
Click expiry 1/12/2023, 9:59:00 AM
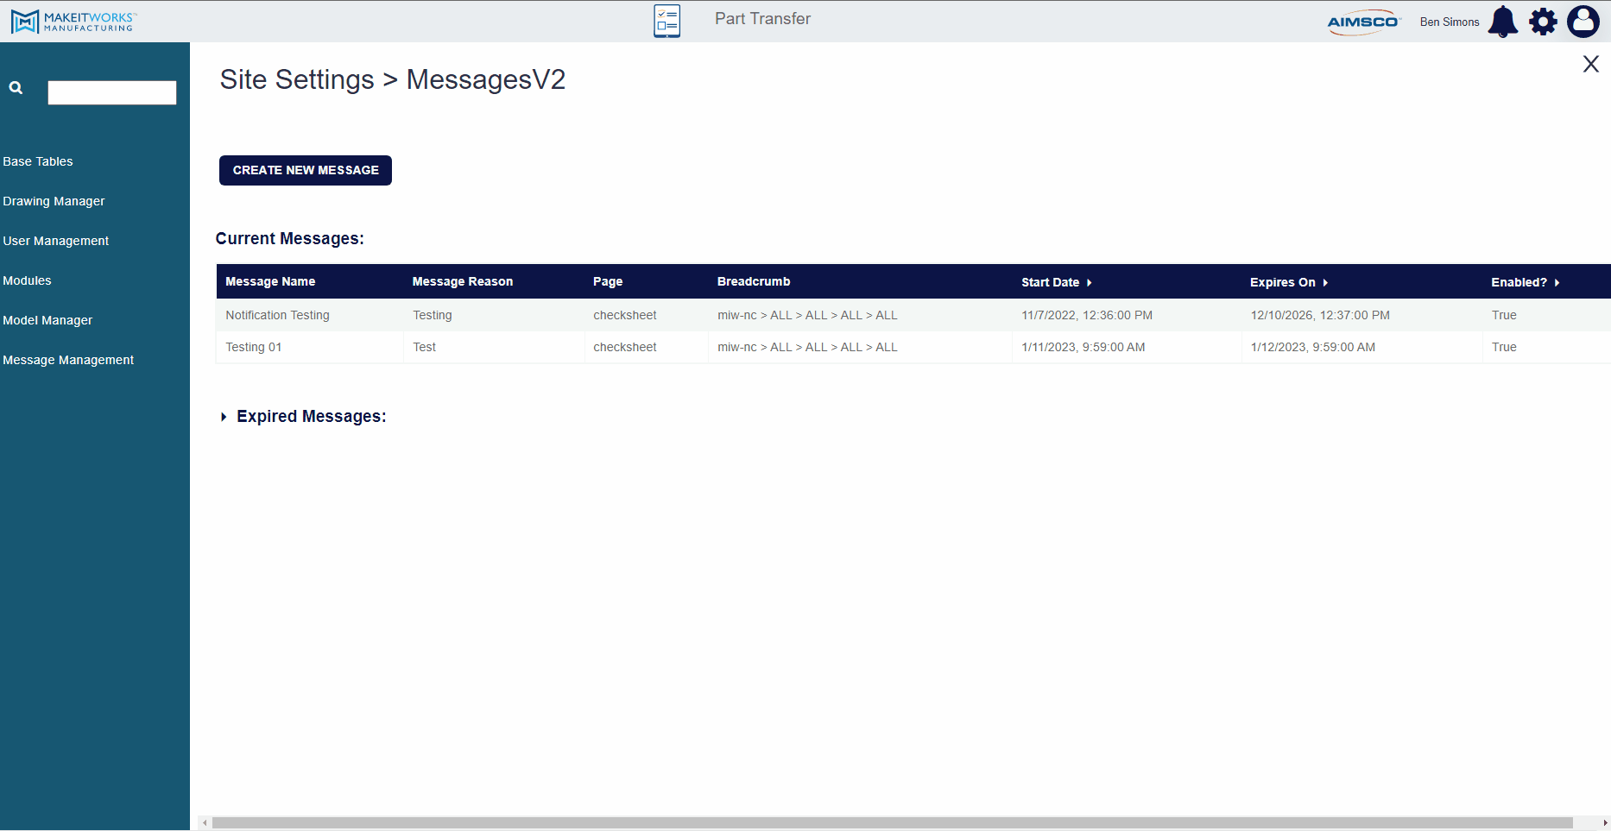[1313, 347]
